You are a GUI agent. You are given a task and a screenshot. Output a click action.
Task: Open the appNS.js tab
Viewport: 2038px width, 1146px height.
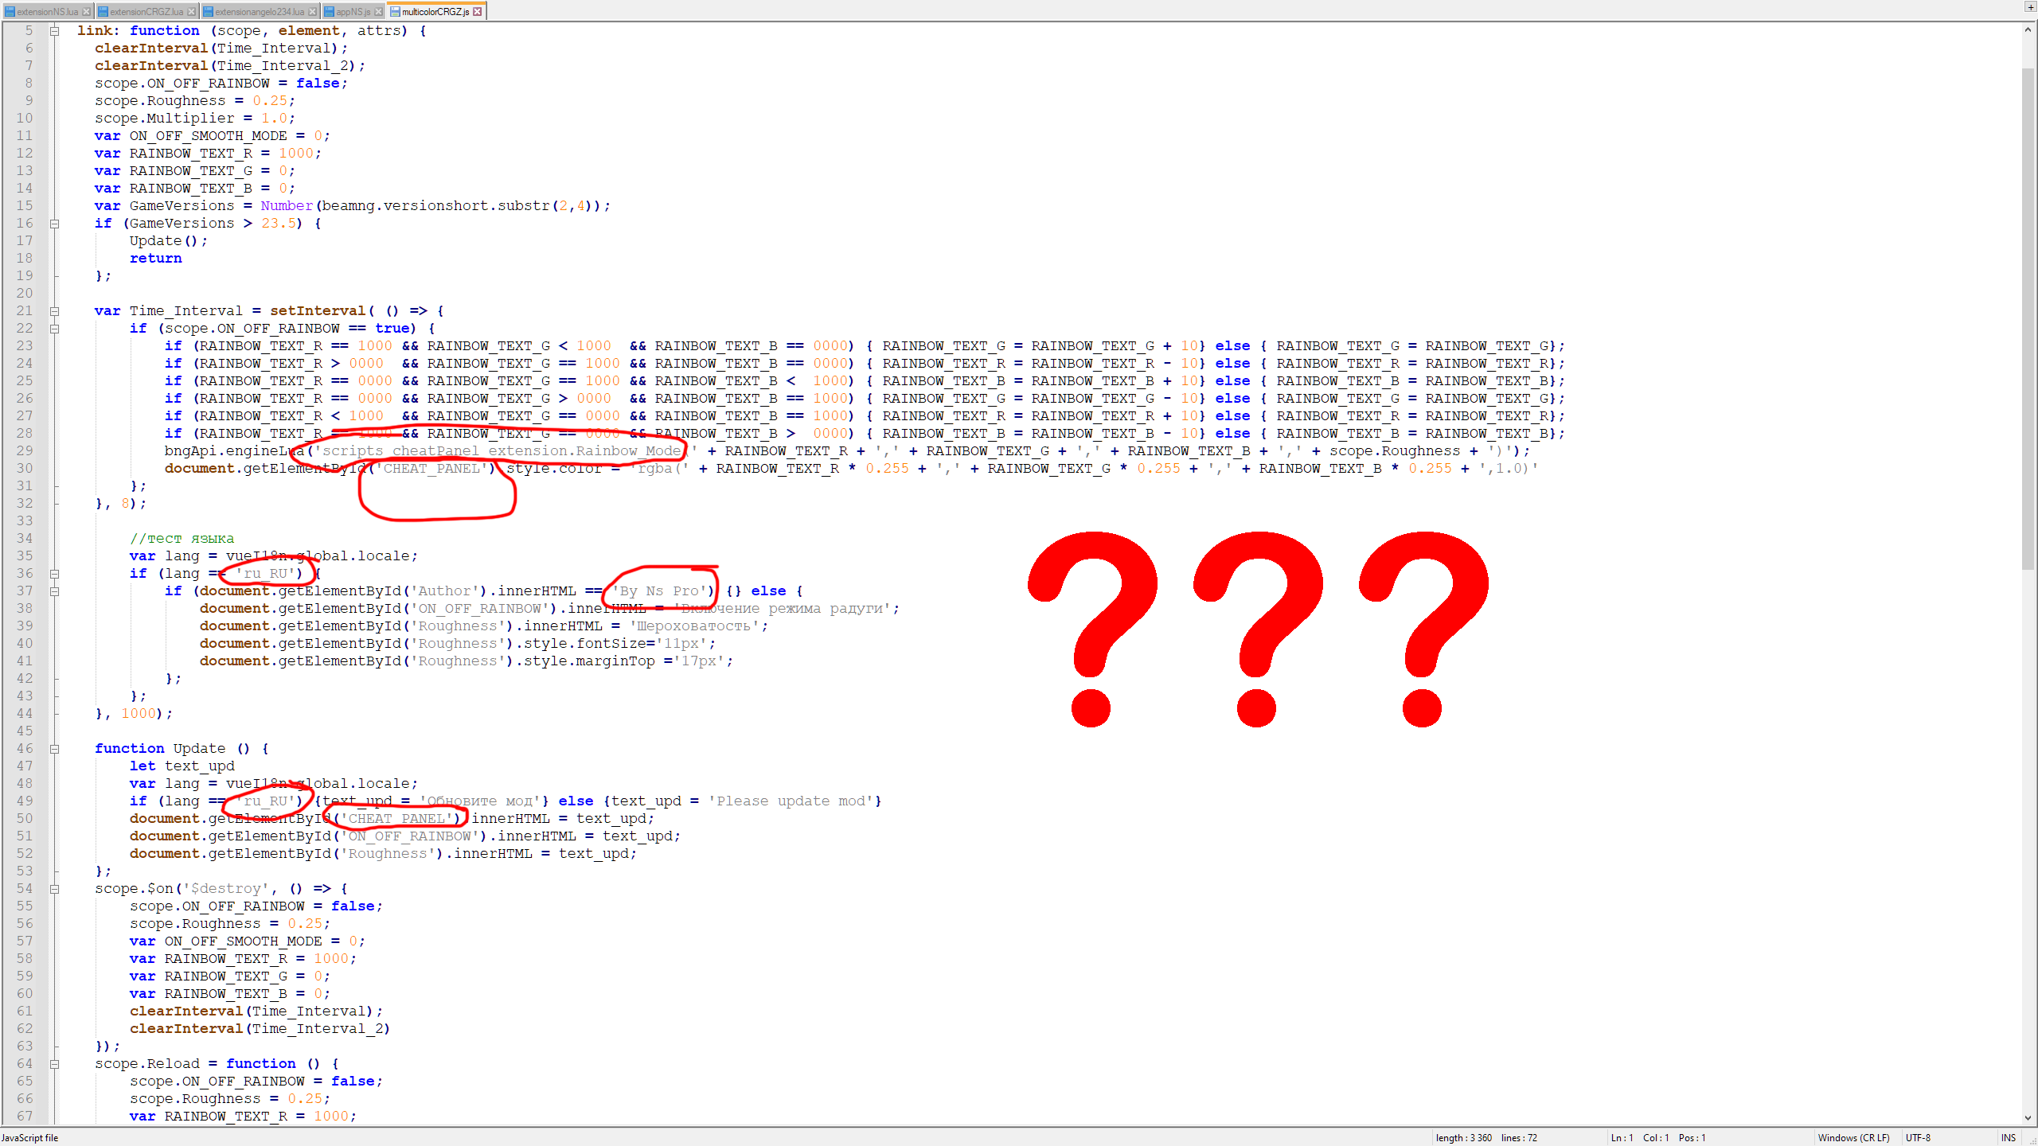pos(353,12)
